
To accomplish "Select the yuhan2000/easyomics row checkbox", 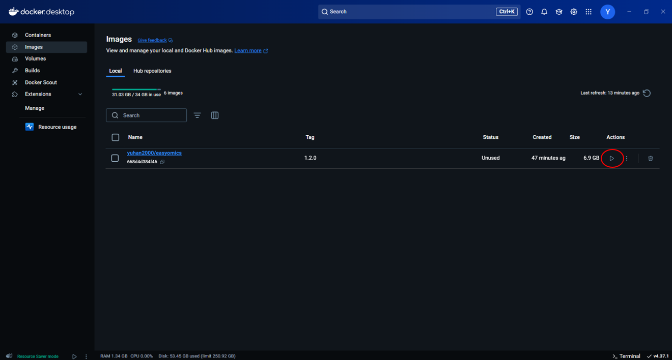I will [115, 158].
